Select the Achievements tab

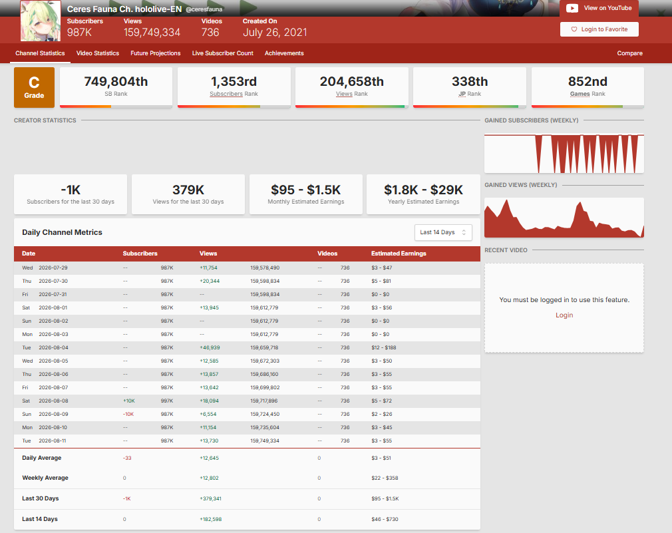pos(284,53)
